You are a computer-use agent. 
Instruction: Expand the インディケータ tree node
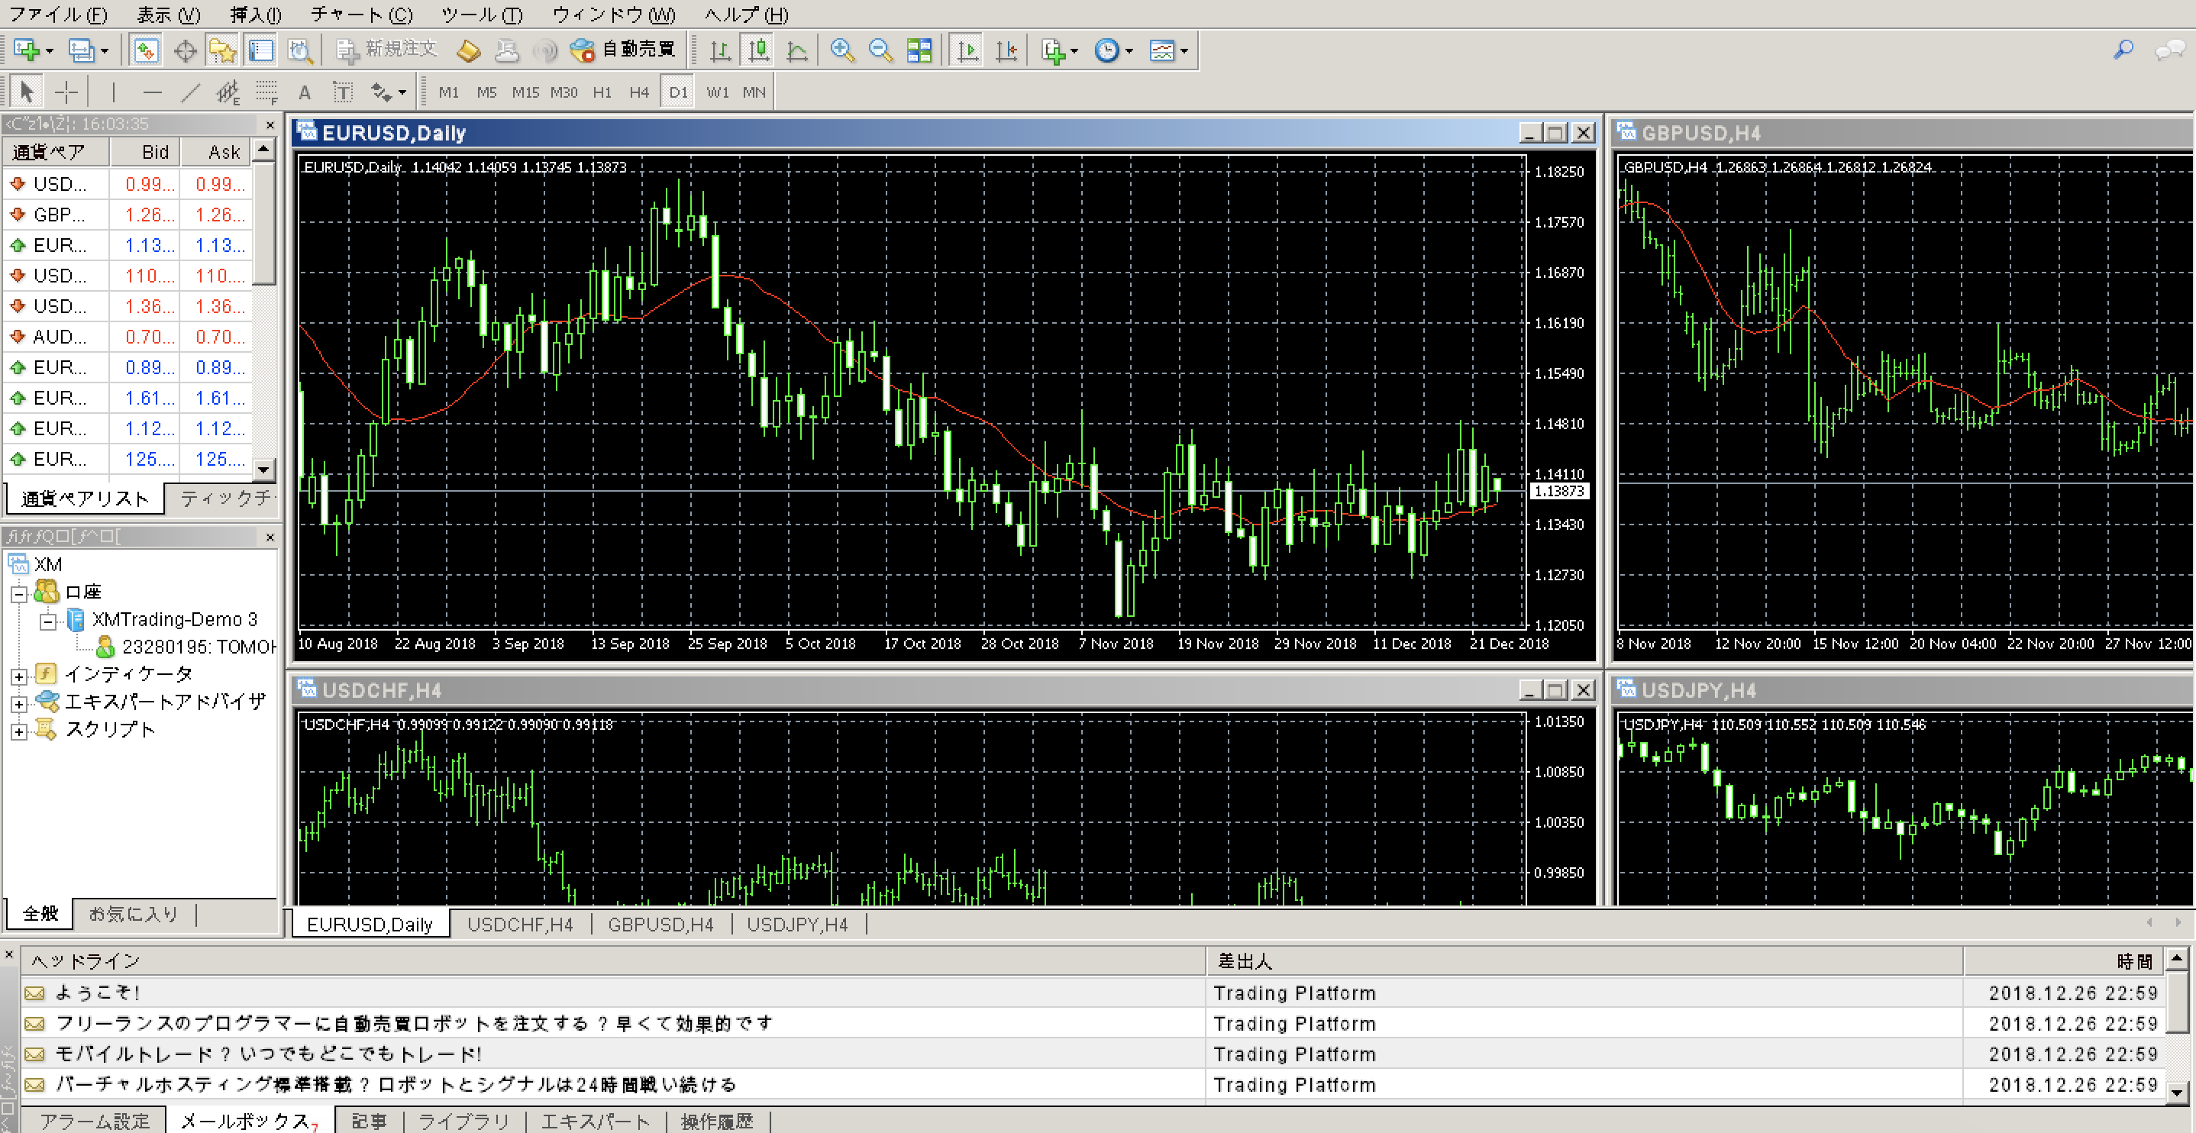point(19,676)
